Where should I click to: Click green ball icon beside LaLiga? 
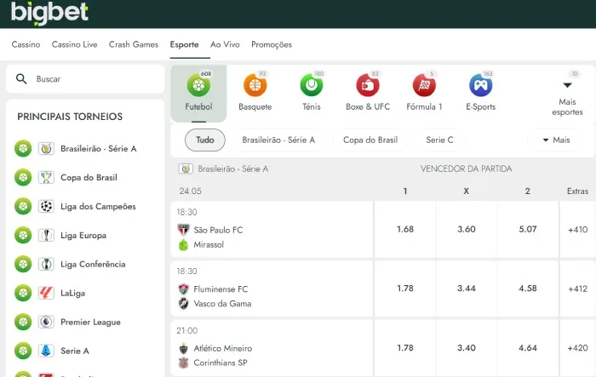click(23, 293)
